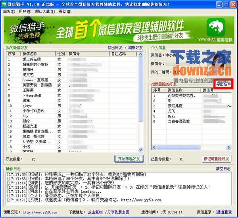Click the friends list scroll up arrow
This screenshot has height=218, width=238.
click(x=141, y=54)
